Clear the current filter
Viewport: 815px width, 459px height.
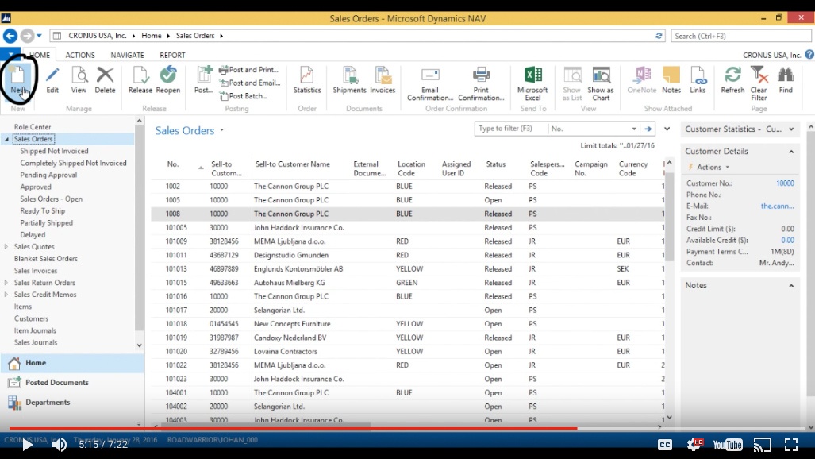click(x=758, y=83)
